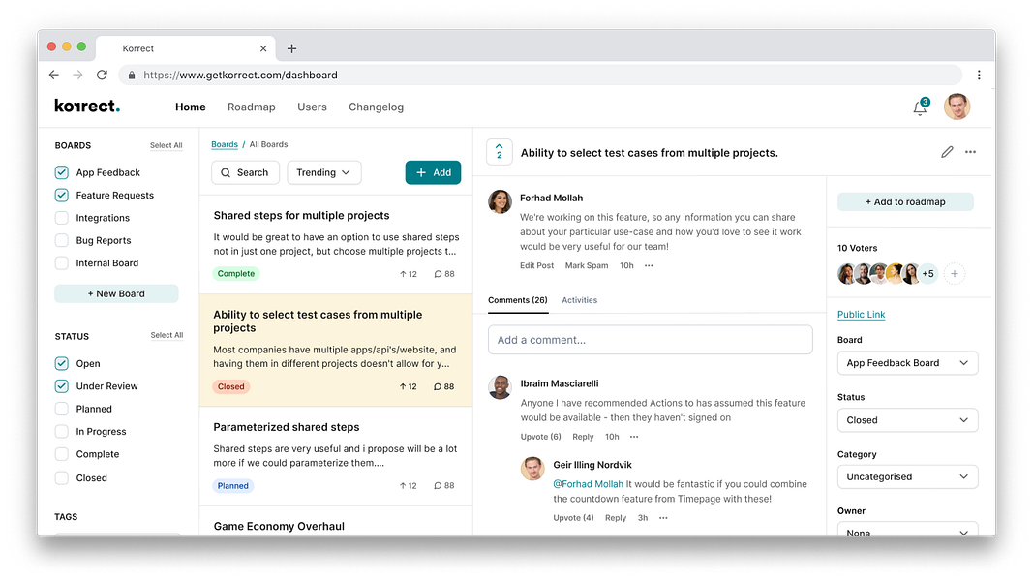Open the App Feedback Board dropdown

pyautogui.click(x=907, y=363)
